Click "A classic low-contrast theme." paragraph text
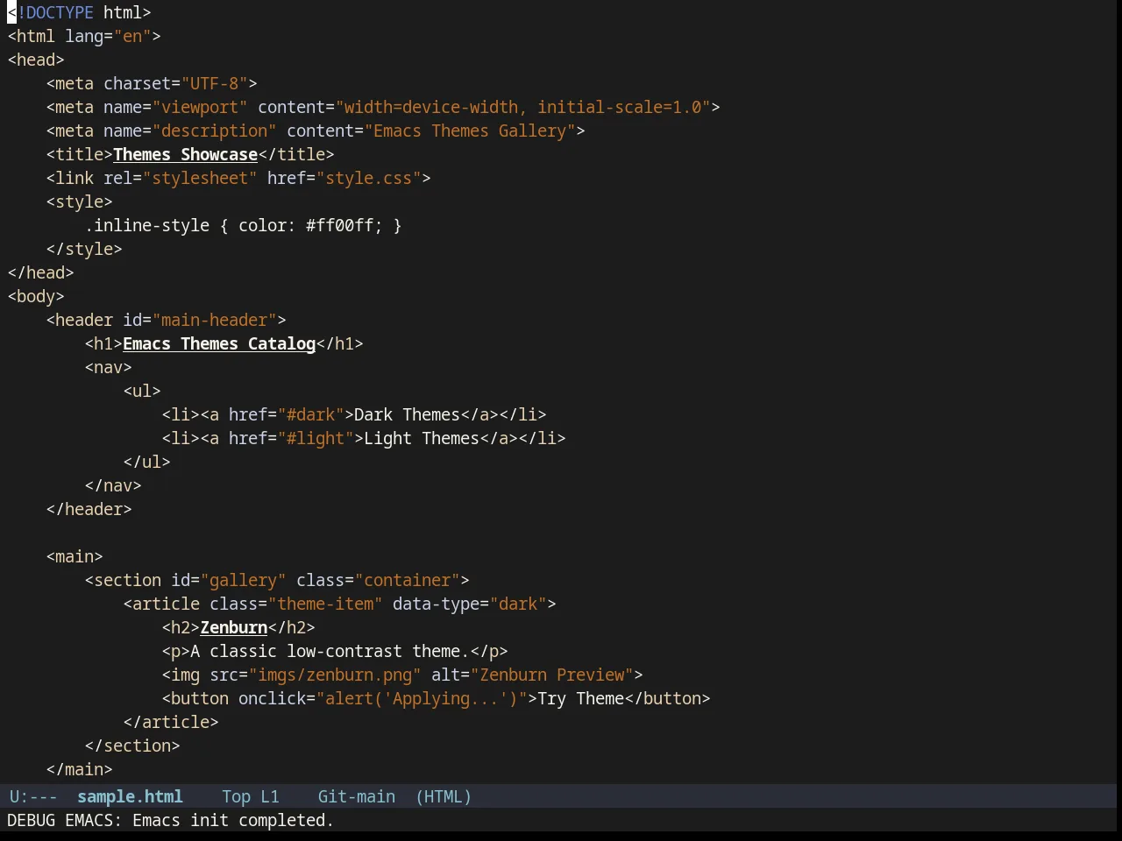This screenshot has width=1122, height=841. (330, 651)
